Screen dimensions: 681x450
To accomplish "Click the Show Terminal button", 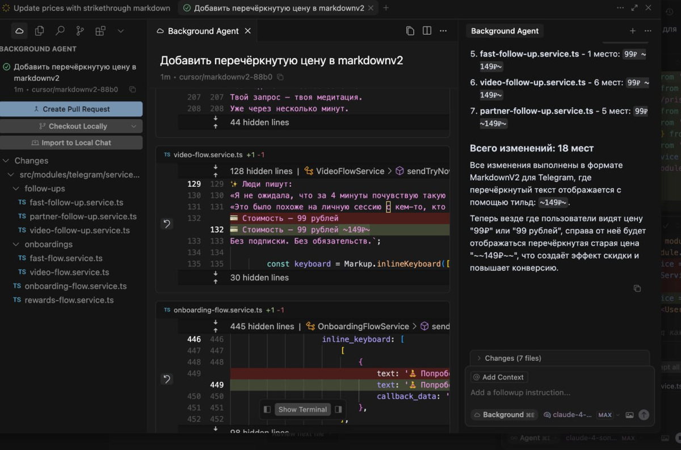I will click(x=302, y=409).
